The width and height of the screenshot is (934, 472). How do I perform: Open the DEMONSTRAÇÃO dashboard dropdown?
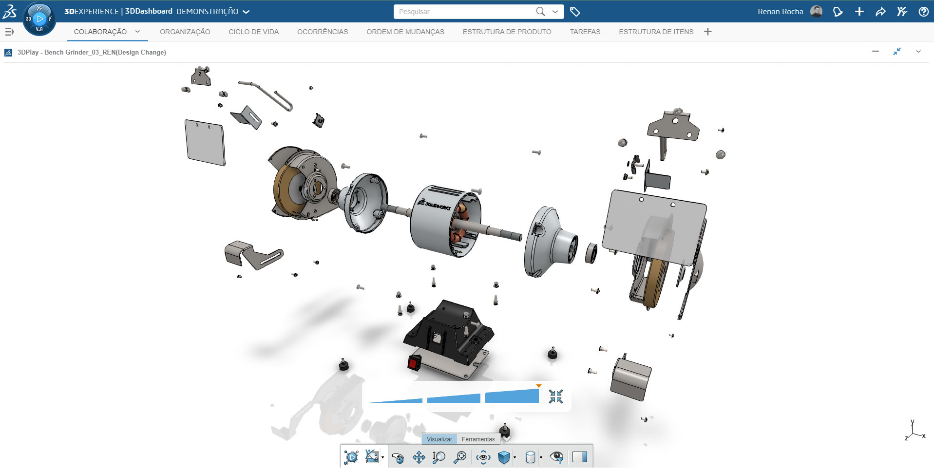click(x=246, y=12)
